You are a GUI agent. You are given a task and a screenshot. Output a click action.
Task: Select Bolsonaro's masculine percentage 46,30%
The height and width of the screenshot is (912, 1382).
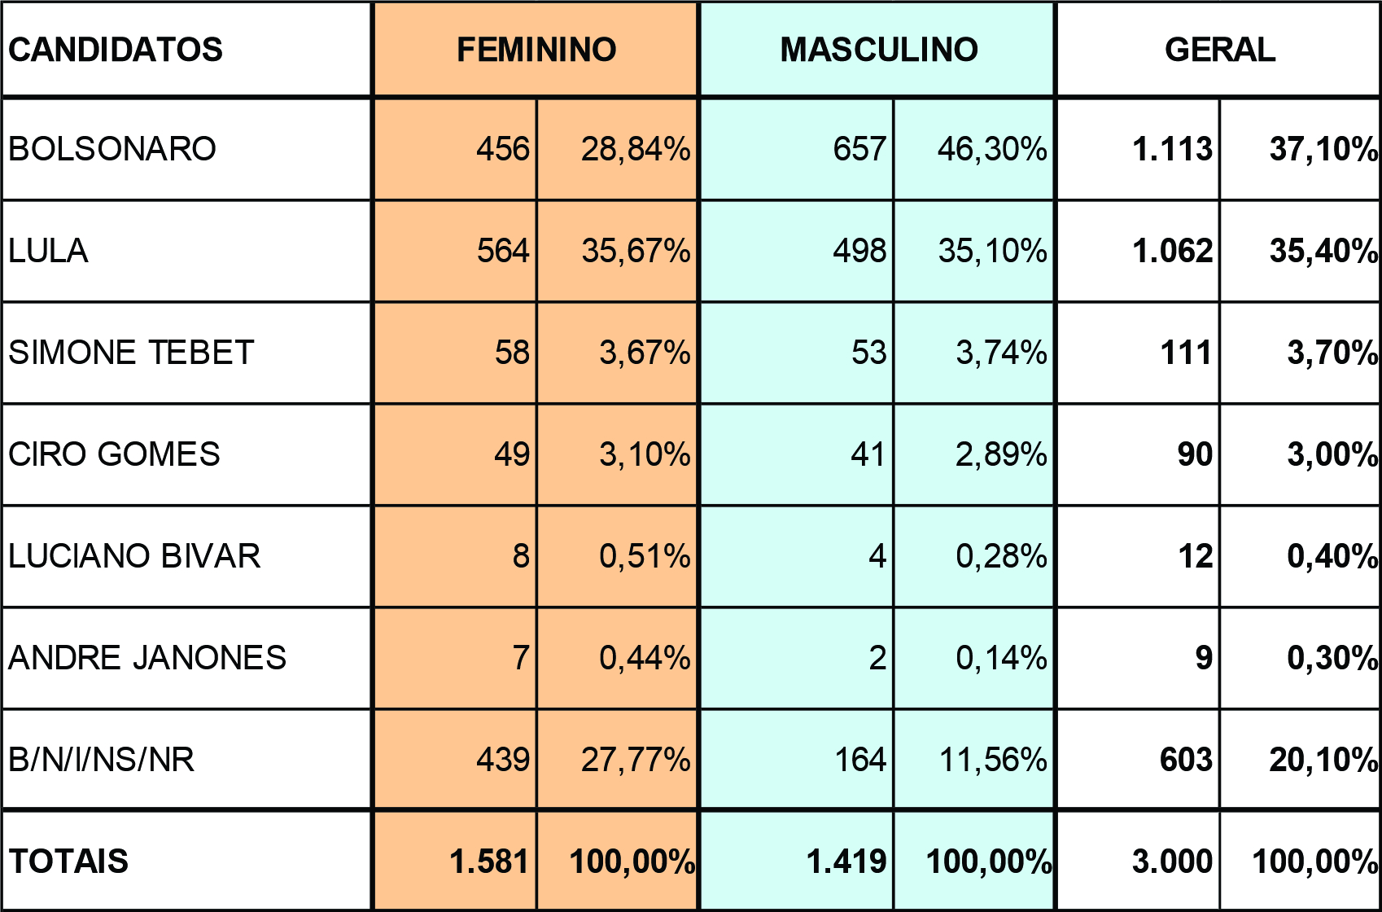tap(974, 149)
